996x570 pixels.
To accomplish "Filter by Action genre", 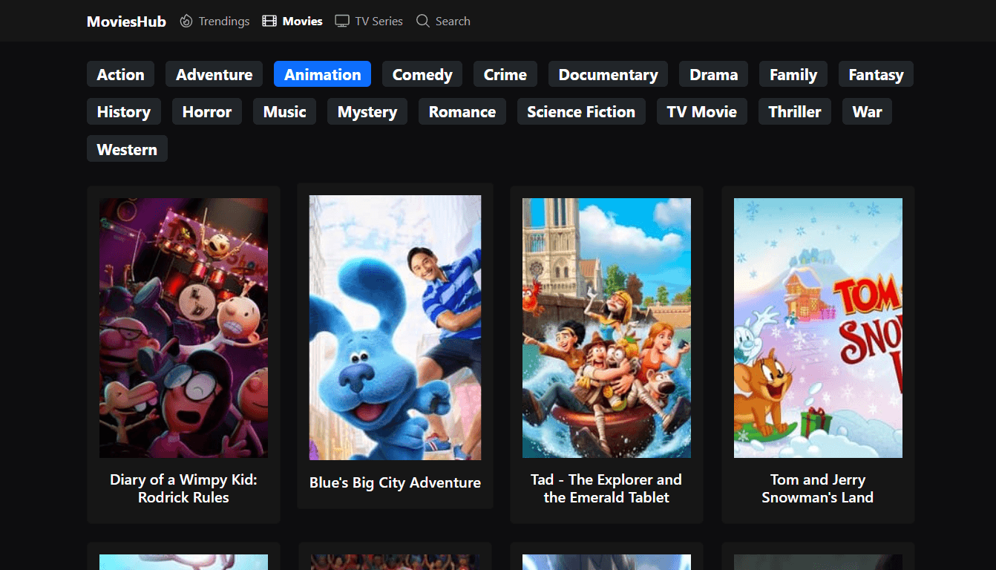I will click(121, 74).
